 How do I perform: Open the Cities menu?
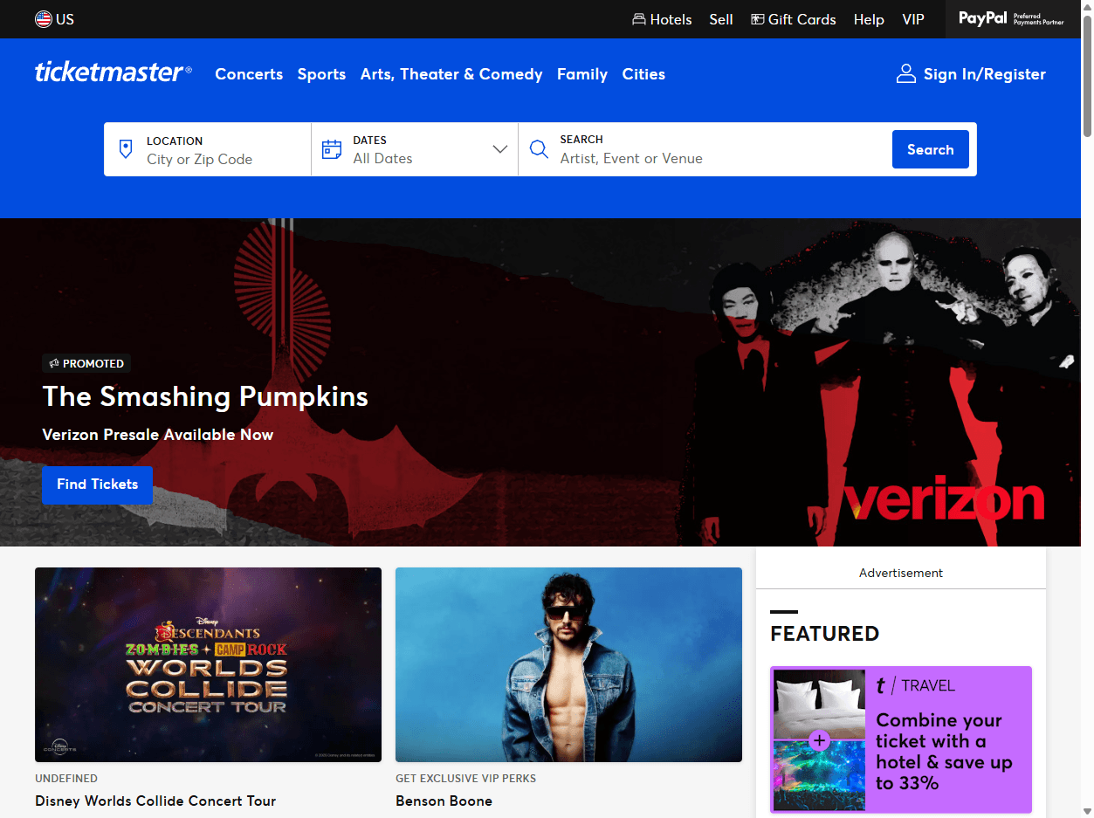(x=643, y=74)
